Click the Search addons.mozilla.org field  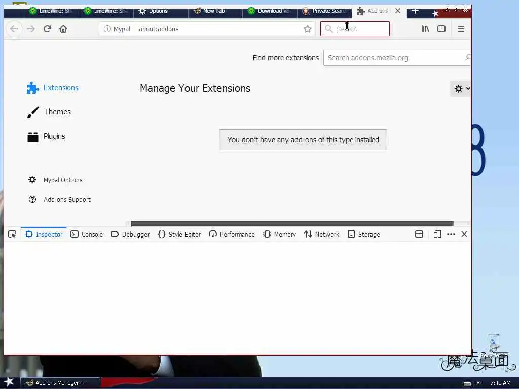pyautogui.click(x=396, y=58)
